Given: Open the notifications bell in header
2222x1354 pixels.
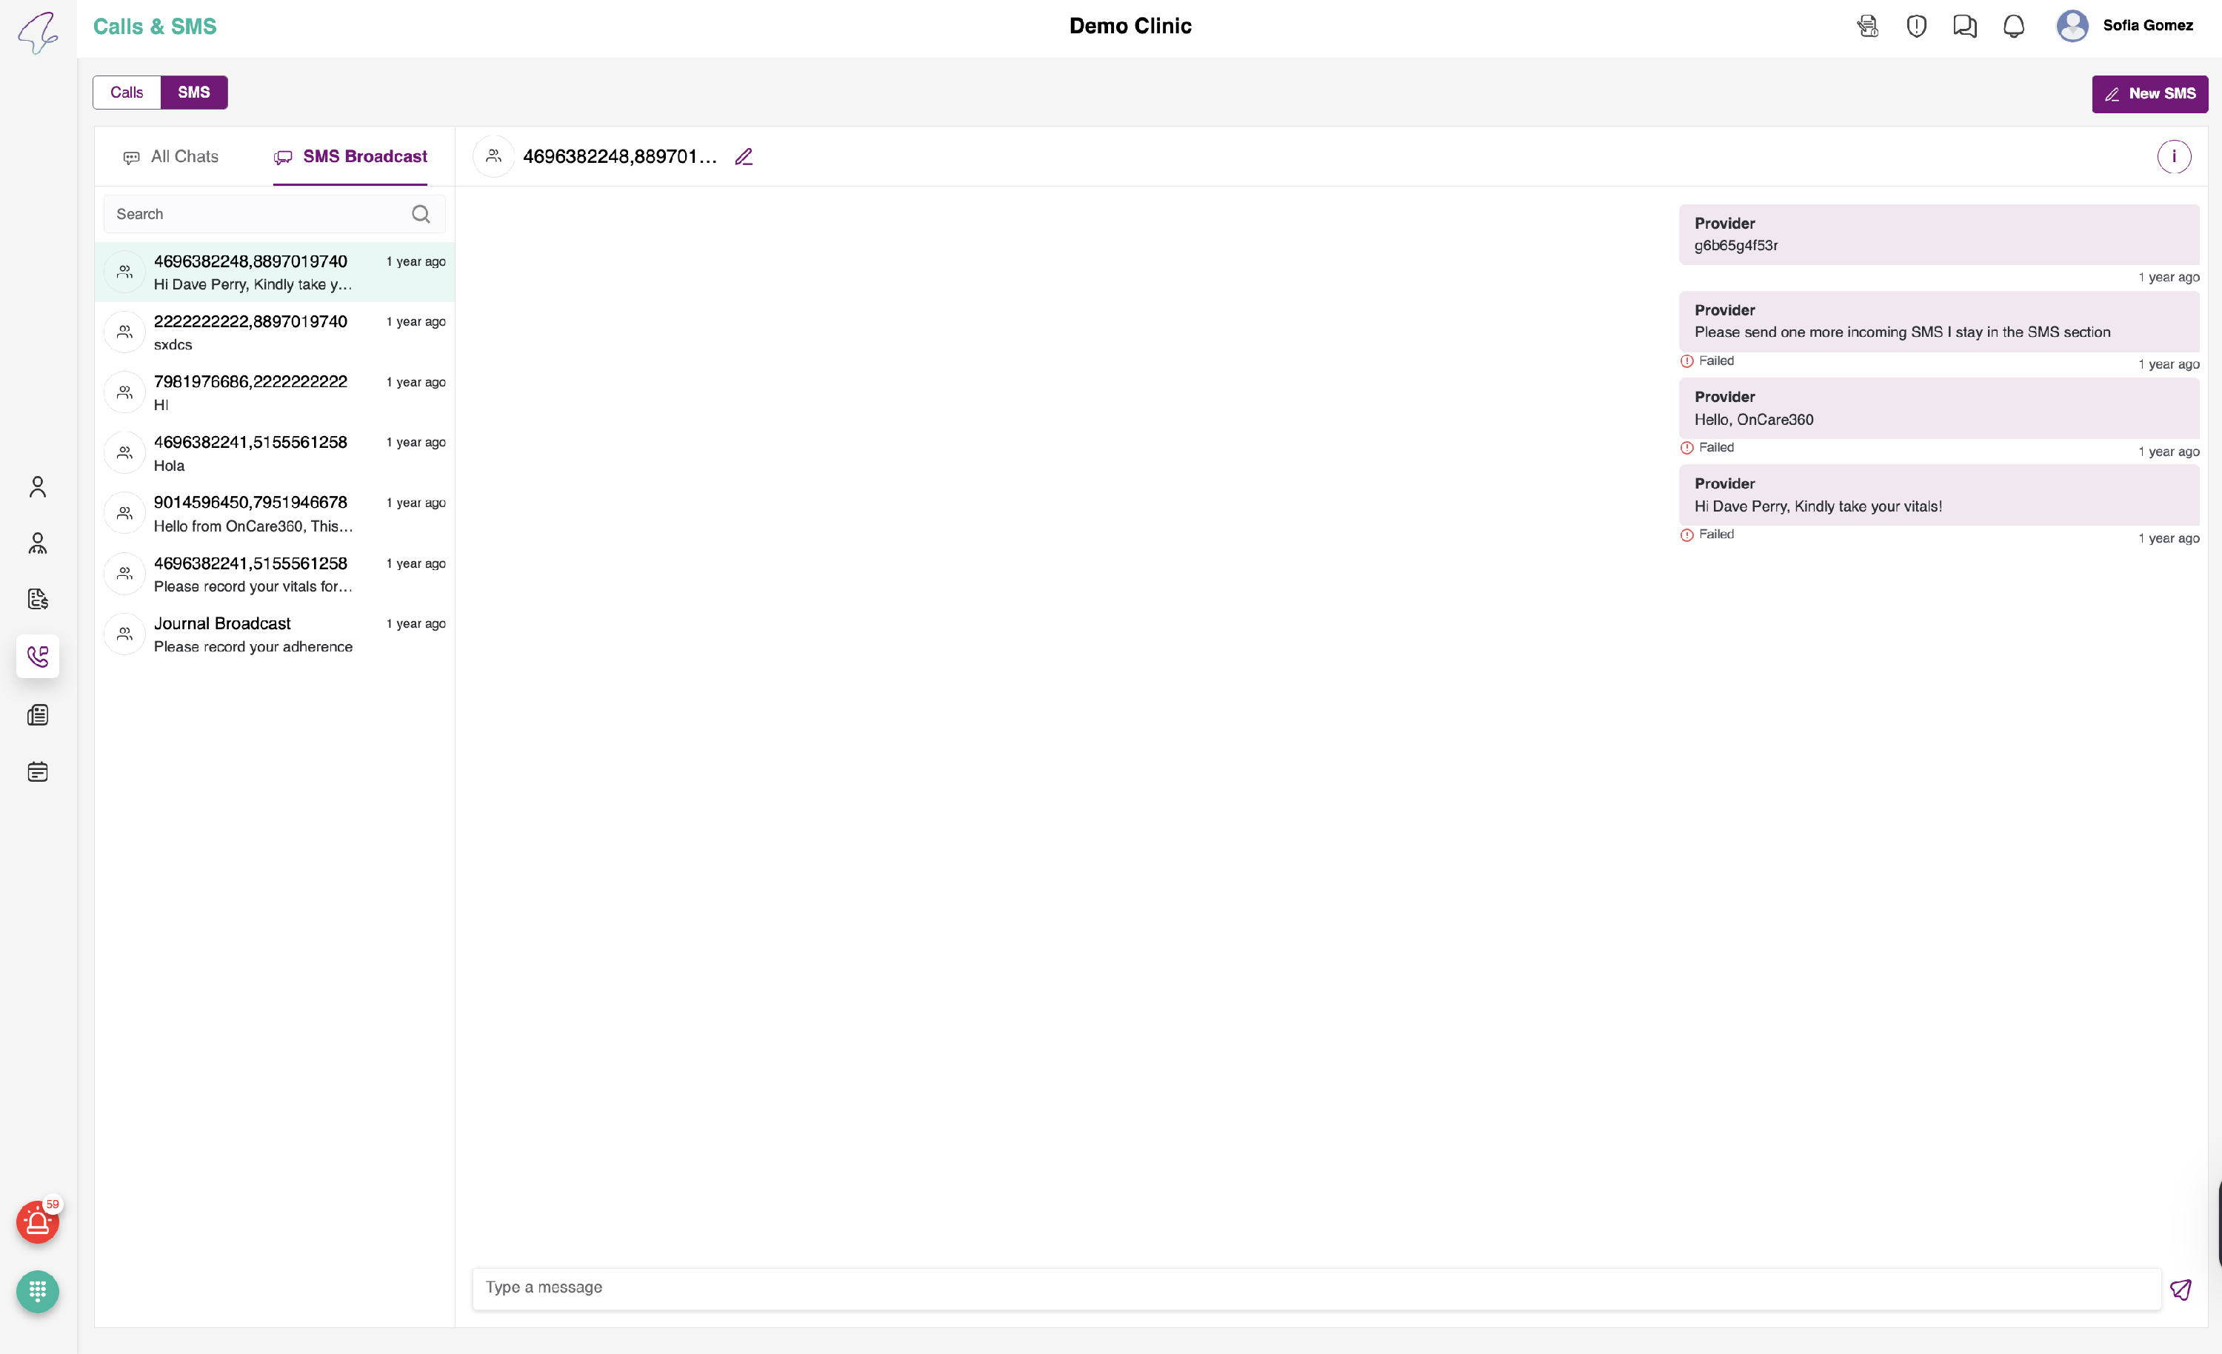Looking at the screenshot, I should point(2013,26).
